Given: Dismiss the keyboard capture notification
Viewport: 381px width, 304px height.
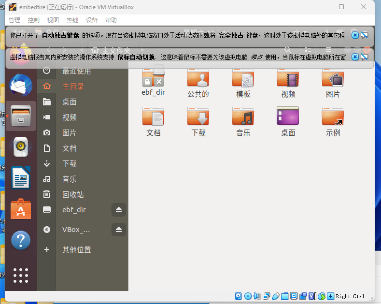Looking at the screenshot, I should coord(355,35).
